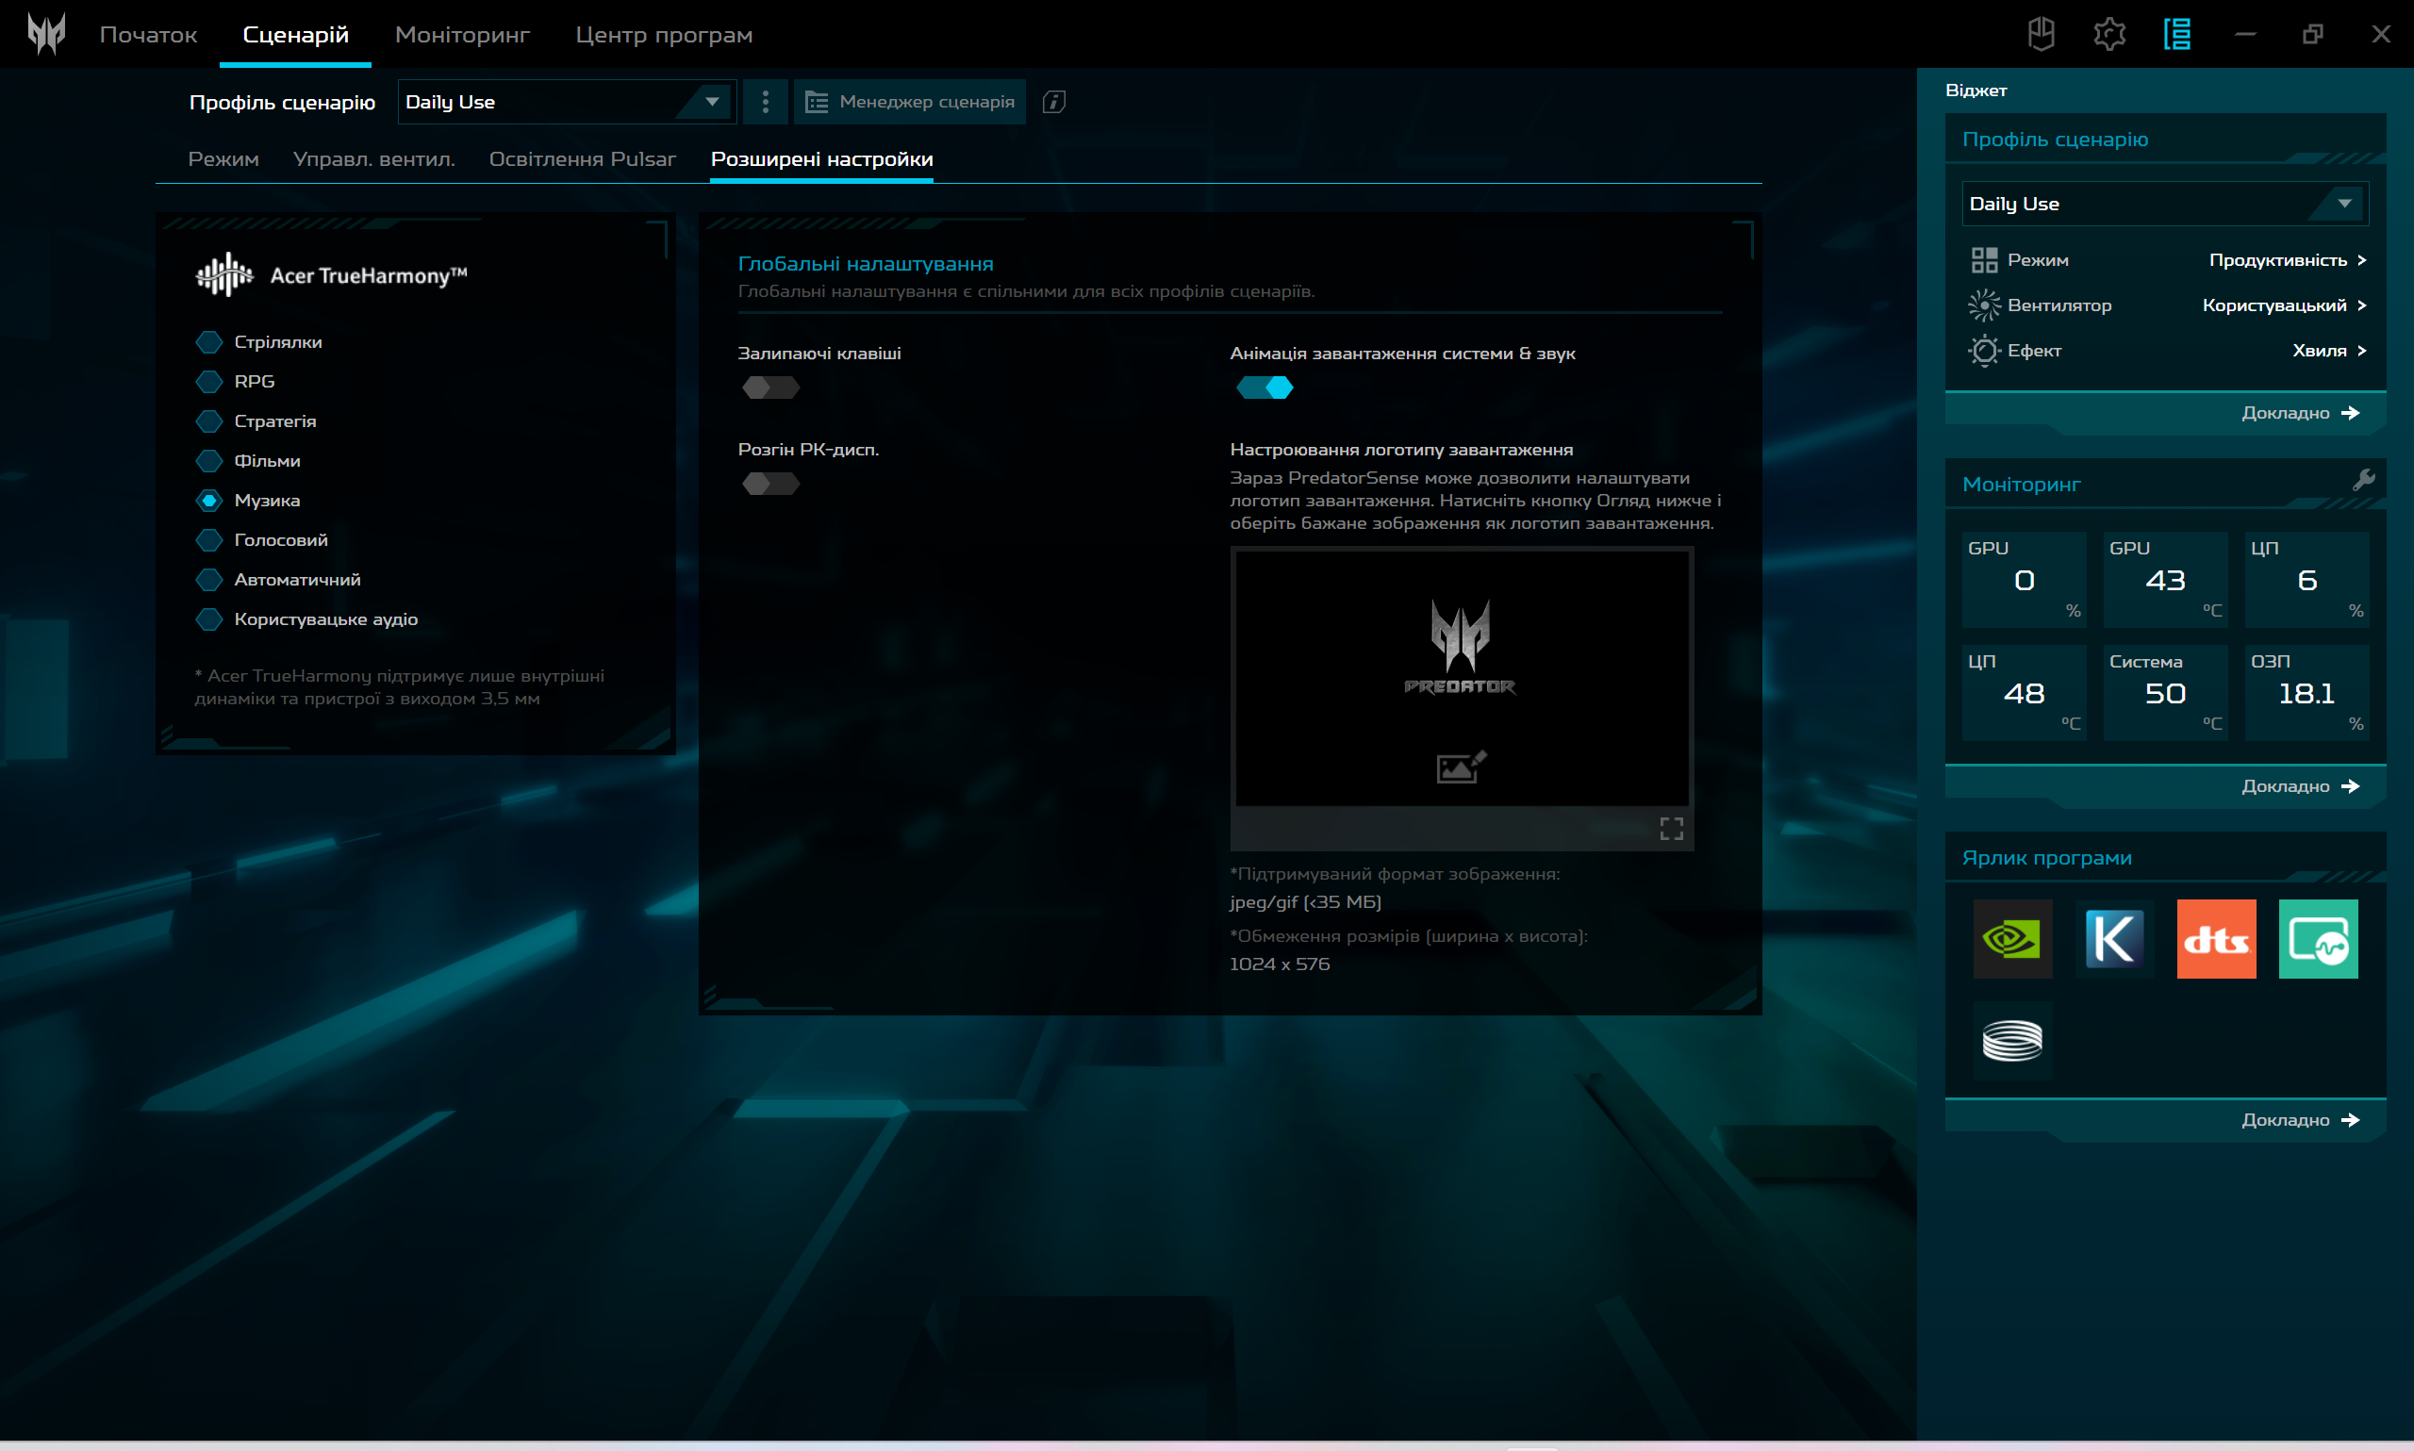This screenshot has width=2414, height=1451.
Task: Expand the widget Daily Use profile dropdown
Action: (2164, 204)
